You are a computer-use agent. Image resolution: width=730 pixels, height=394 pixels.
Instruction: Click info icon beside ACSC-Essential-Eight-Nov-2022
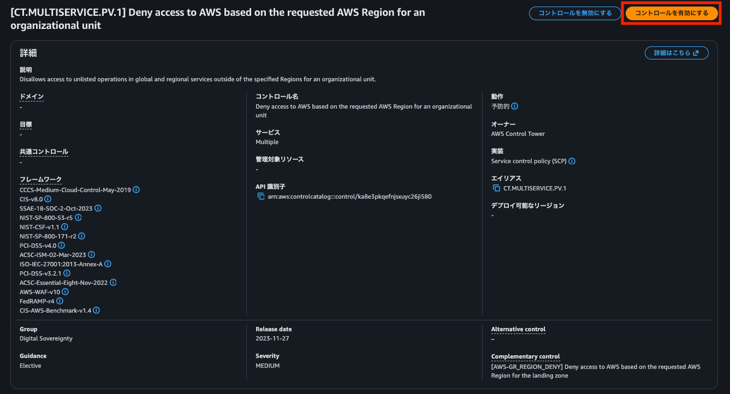pyautogui.click(x=113, y=283)
